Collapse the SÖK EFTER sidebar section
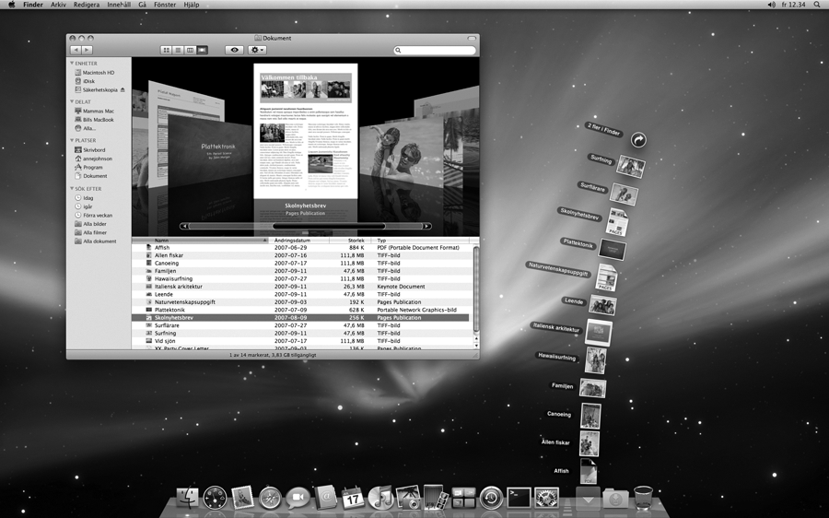The image size is (829, 518). [x=72, y=188]
